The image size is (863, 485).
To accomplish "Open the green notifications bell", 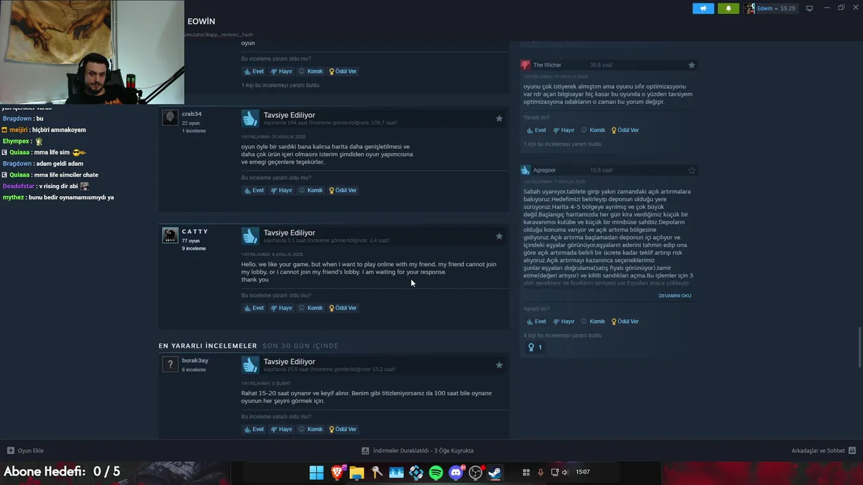I will tap(728, 8).
